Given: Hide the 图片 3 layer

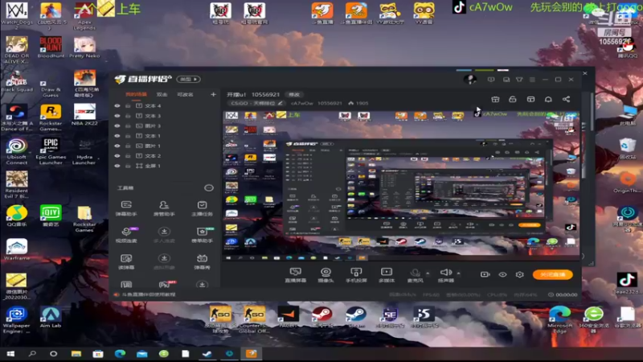Looking at the screenshot, I should pyautogui.click(x=117, y=126).
